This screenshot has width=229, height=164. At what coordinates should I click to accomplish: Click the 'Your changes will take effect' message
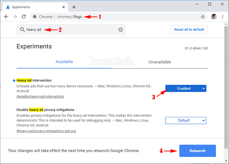[74, 151]
